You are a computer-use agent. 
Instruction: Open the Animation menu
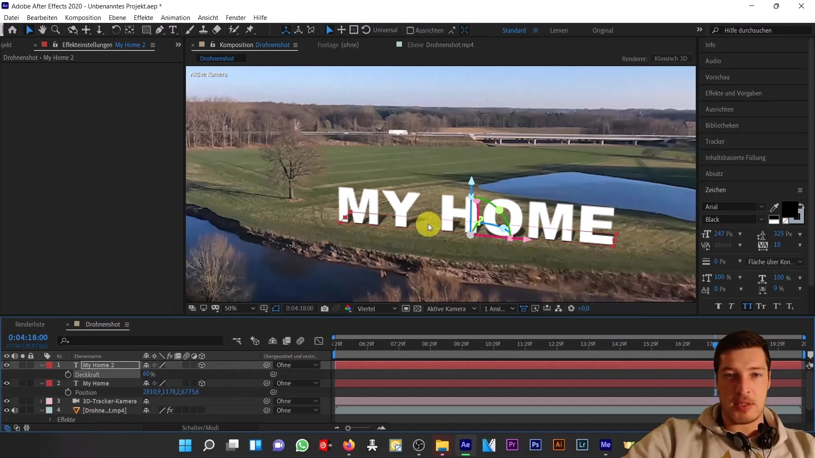point(175,18)
